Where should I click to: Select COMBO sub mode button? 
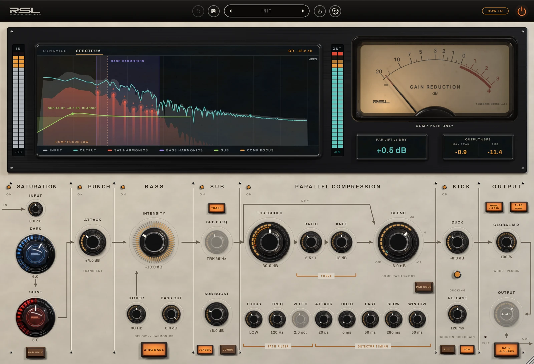pos(228,350)
